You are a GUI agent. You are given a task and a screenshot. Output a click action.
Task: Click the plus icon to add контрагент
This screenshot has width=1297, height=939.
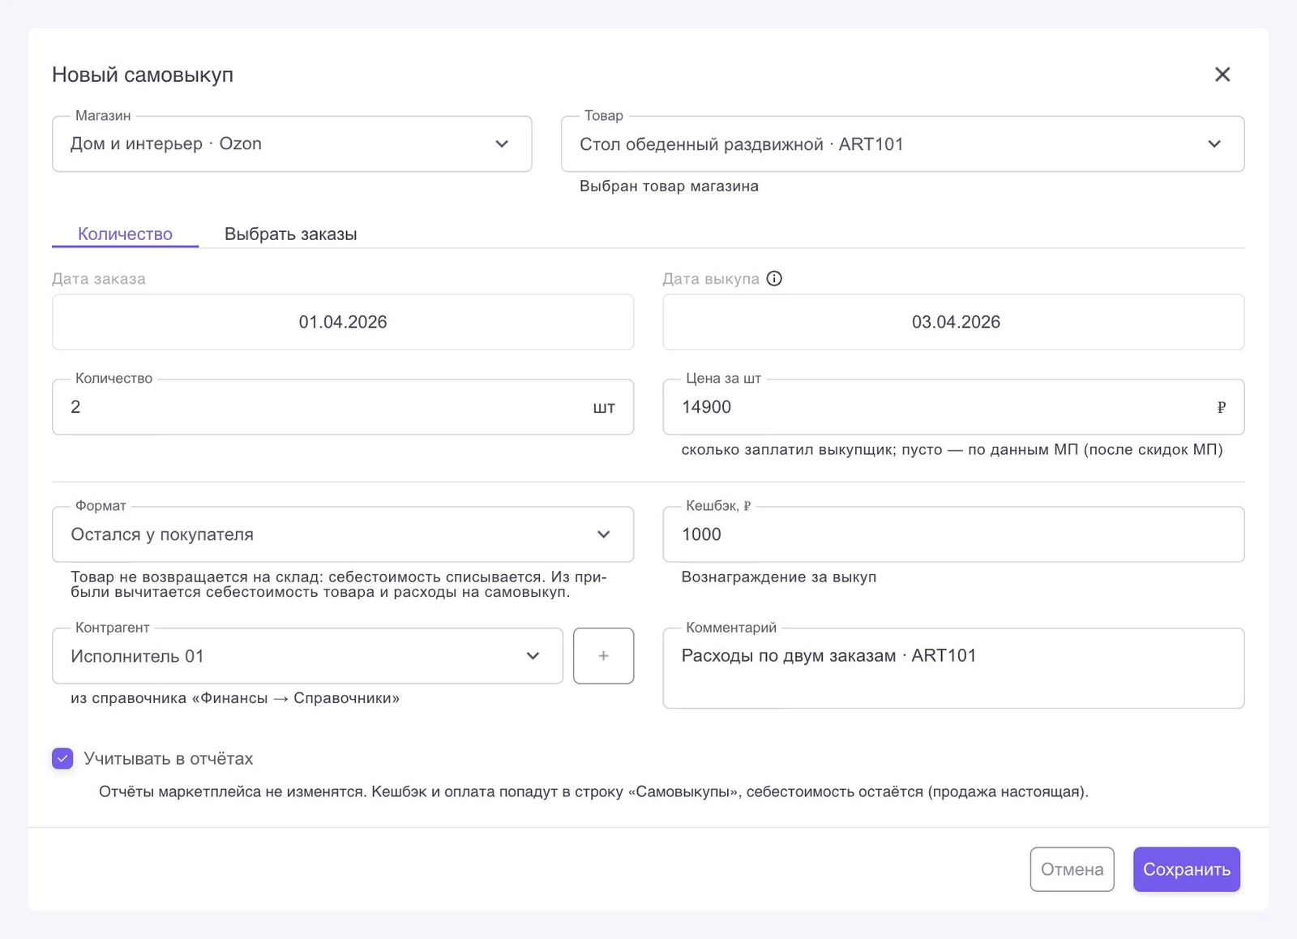point(603,656)
